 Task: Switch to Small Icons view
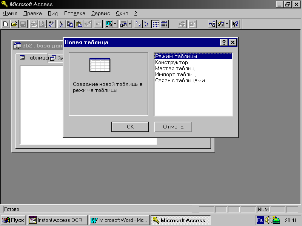(x=147, y=24)
